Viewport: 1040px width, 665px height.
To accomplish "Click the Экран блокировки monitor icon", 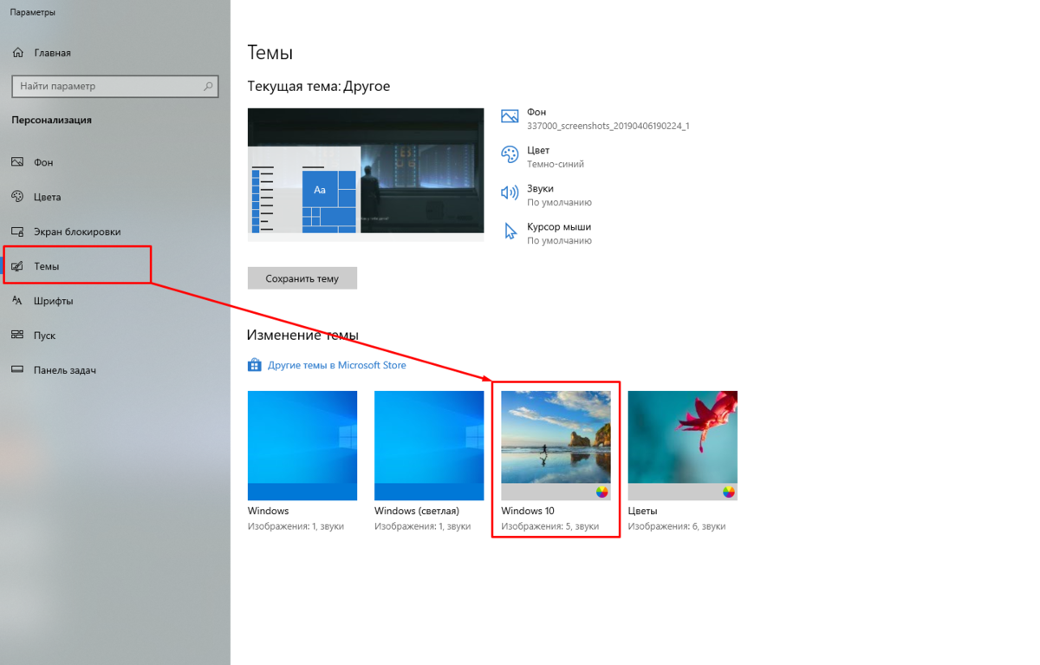I will [17, 231].
